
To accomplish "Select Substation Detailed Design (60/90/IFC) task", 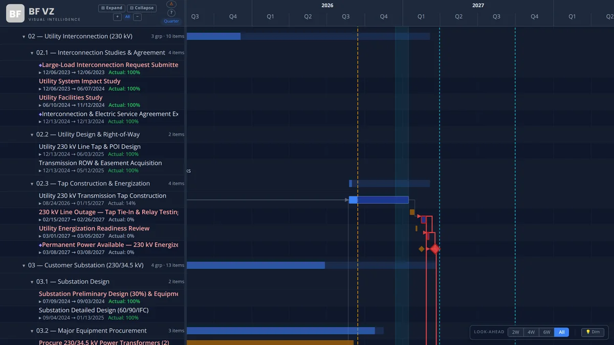I will pyautogui.click(x=94, y=310).
